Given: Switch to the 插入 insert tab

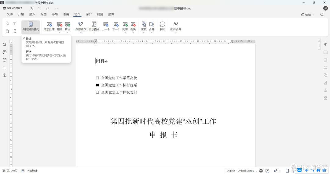Looking at the screenshot, I should point(32,14).
